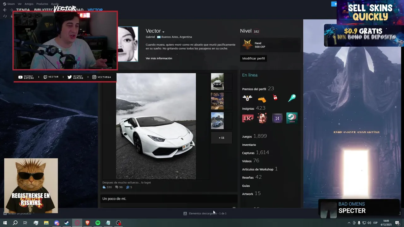Click the awards star icon with 5
This screenshot has width=404, height=227.
[128, 187]
